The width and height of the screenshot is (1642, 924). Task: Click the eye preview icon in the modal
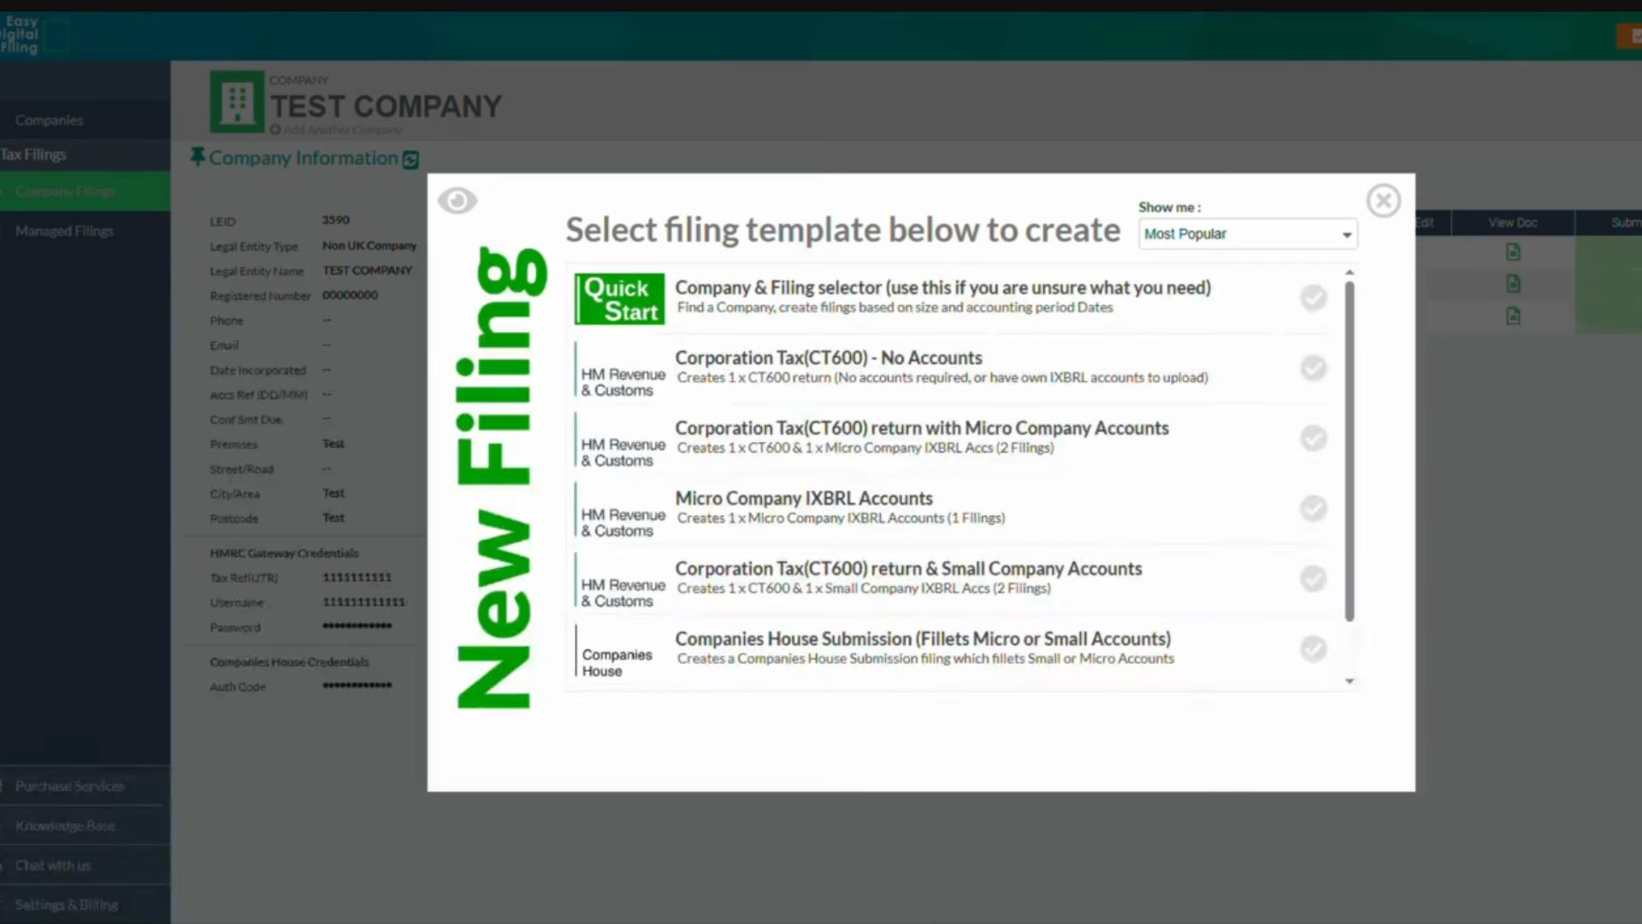pos(458,200)
